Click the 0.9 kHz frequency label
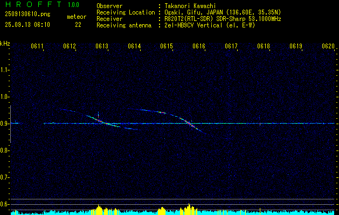 pyautogui.click(x=4, y=124)
